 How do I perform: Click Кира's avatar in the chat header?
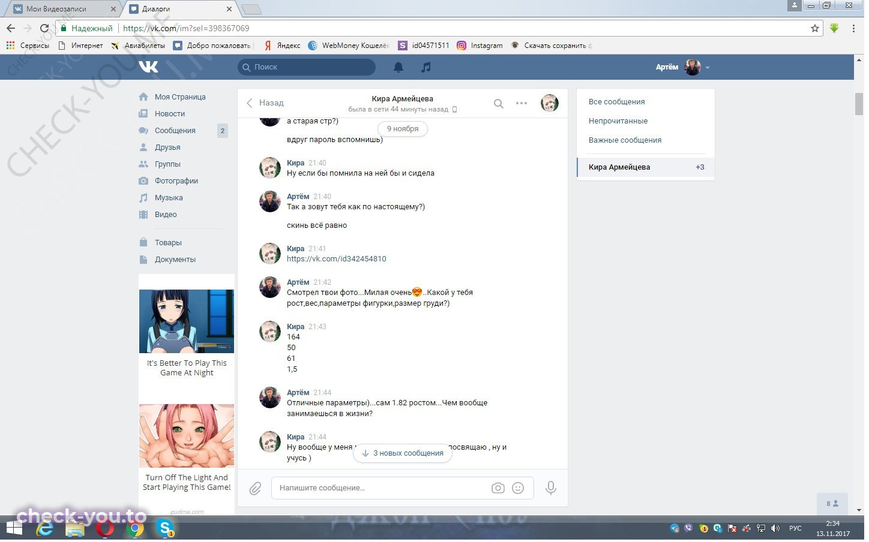(x=550, y=103)
